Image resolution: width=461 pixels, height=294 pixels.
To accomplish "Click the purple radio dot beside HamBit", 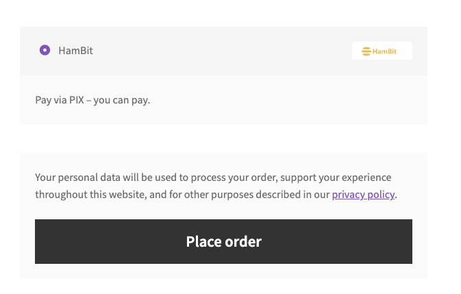I will [x=45, y=50].
